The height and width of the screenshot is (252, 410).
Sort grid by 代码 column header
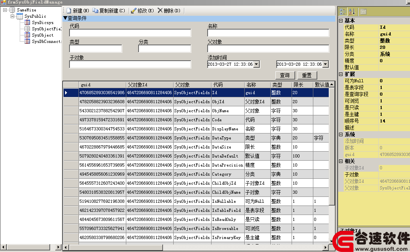tap(227, 85)
